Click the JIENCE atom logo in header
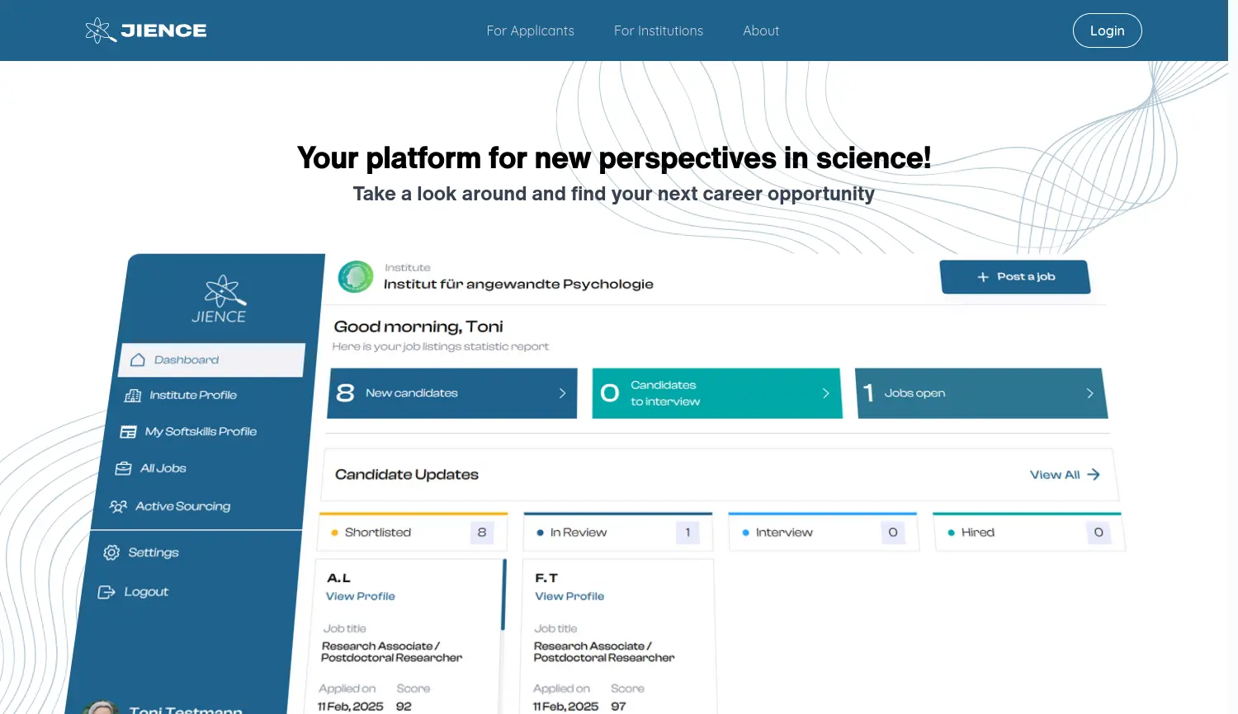The height and width of the screenshot is (714, 1238). pyautogui.click(x=101, y=31)
